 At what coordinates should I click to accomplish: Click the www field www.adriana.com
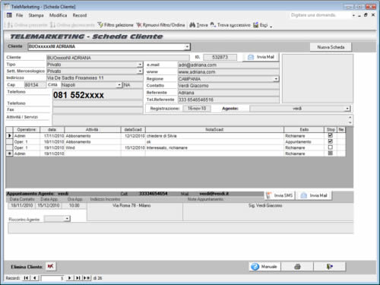pyautogui.click(x=228, y=72)
